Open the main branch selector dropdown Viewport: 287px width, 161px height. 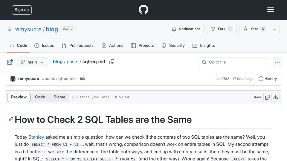point(32,62)
